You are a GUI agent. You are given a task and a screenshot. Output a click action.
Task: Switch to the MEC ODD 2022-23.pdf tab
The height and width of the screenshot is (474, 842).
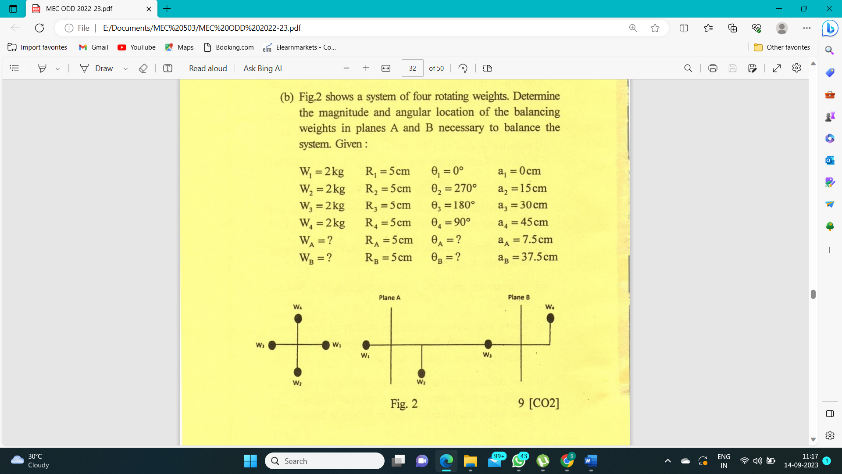(79, 9)
